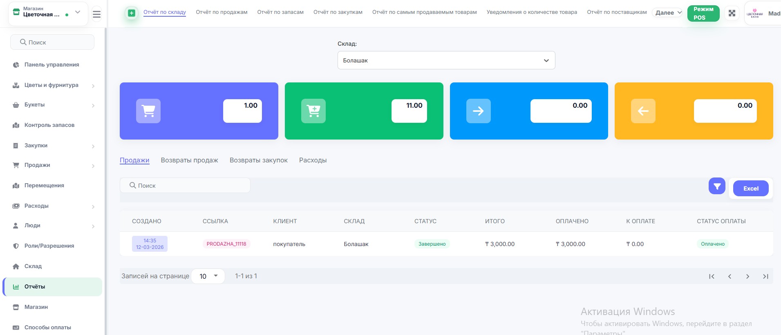Open the PRODAZHA_11118 sale reference link

[x=226, y=244]
